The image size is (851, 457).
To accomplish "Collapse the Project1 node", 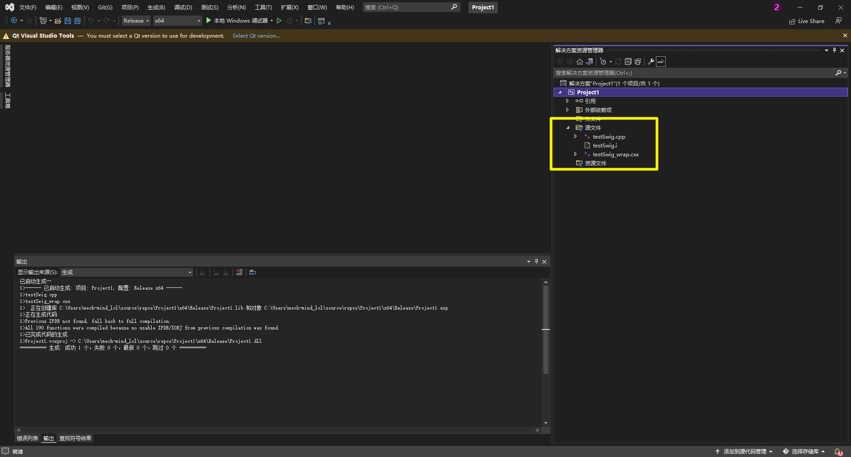I will (559, 92).
